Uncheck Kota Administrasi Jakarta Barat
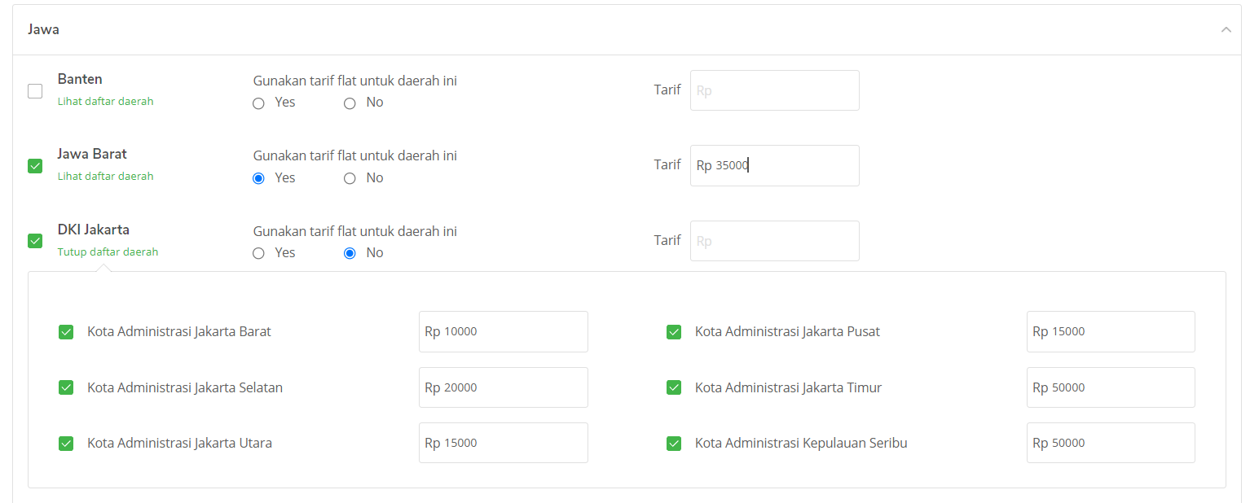This screenshot has width=1250, height=503. (x=66, y=332)
